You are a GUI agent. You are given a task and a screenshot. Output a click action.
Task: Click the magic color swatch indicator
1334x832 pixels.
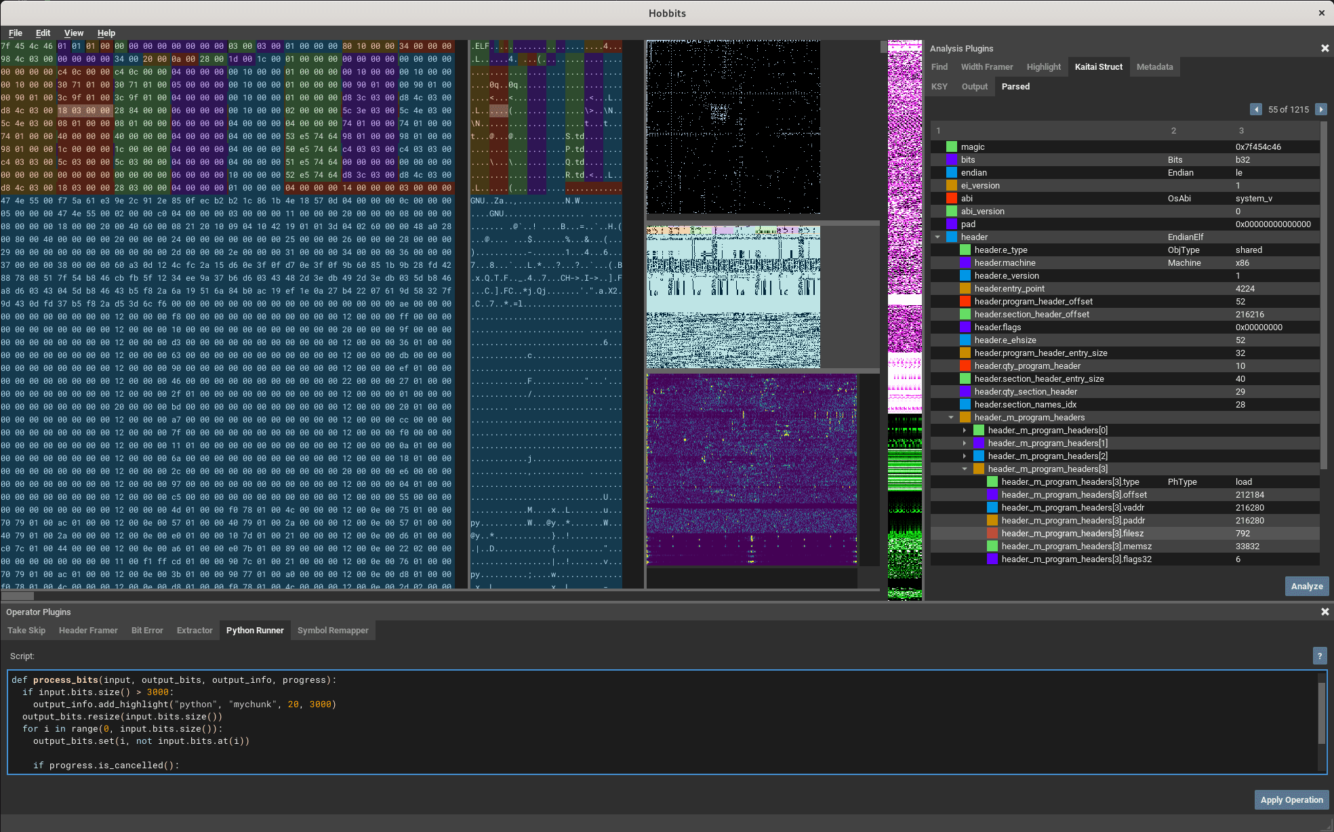[950, 146]
